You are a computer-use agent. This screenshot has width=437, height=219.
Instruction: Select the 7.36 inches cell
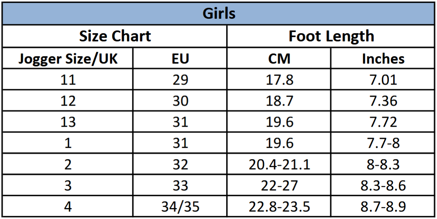(383, 101)
